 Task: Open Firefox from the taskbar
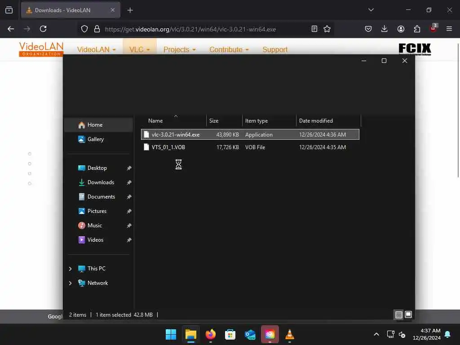pos(210,334)
